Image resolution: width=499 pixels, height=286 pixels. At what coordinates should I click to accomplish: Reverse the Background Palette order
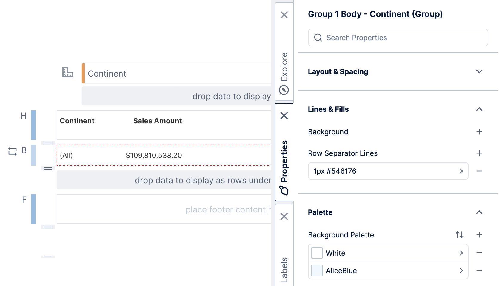[x=460, y=235]
